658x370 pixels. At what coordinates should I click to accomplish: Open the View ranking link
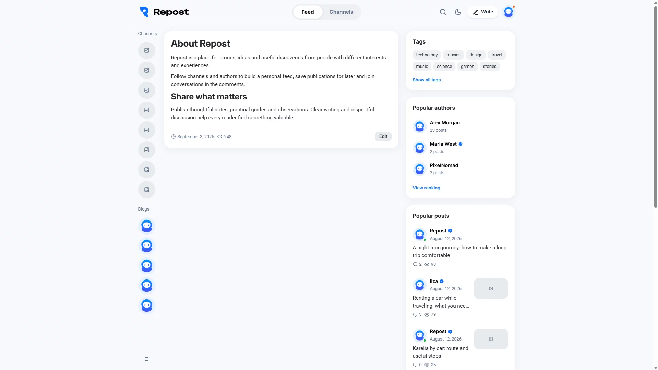pyautogui.click(x=426, y=188)
